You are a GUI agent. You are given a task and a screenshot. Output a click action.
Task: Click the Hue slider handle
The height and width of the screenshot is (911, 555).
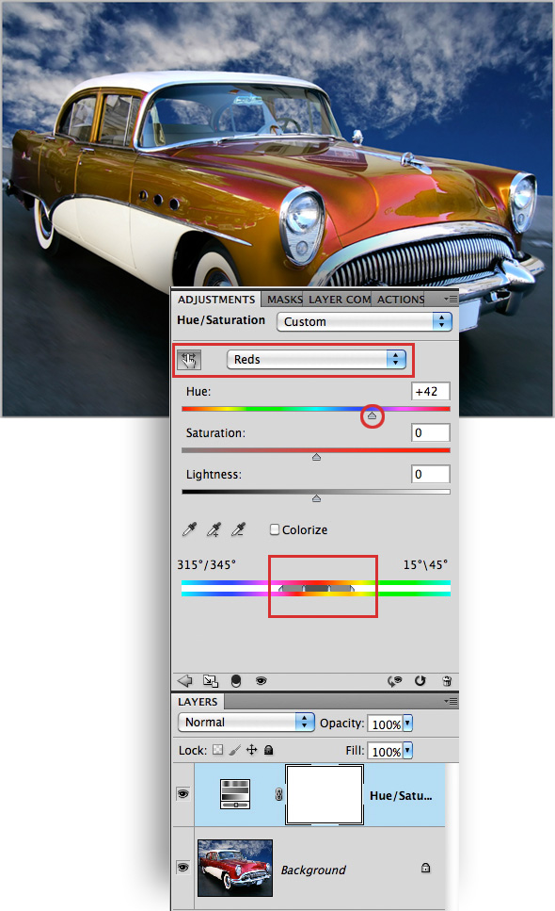pos(373,415)
